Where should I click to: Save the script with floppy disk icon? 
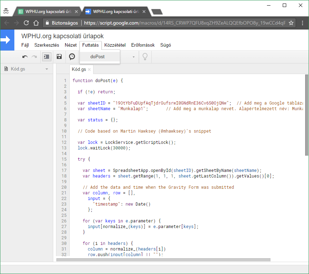[59, 57]
